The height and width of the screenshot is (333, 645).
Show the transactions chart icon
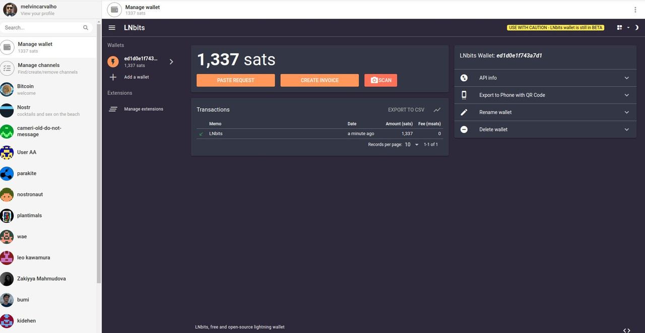pos(437,110)
